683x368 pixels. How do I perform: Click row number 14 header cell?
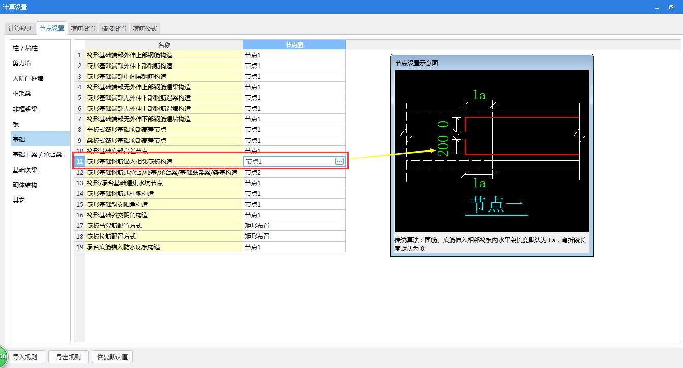(79, 193)
